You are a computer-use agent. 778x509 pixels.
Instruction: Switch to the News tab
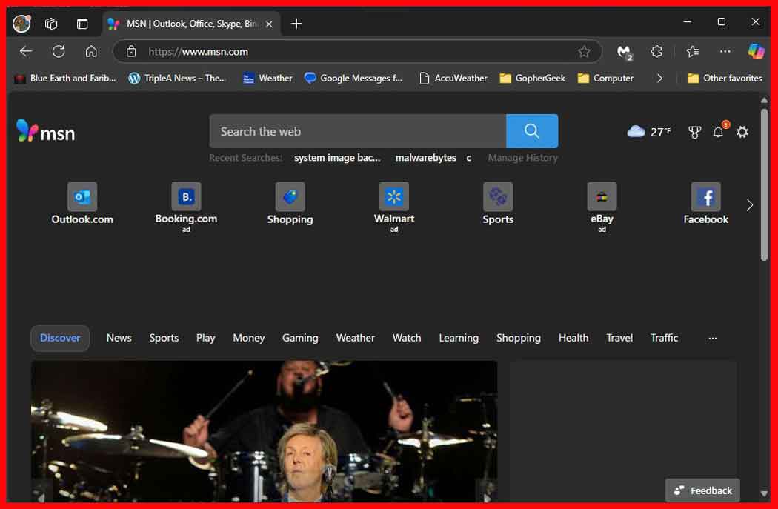click(119, 338)
